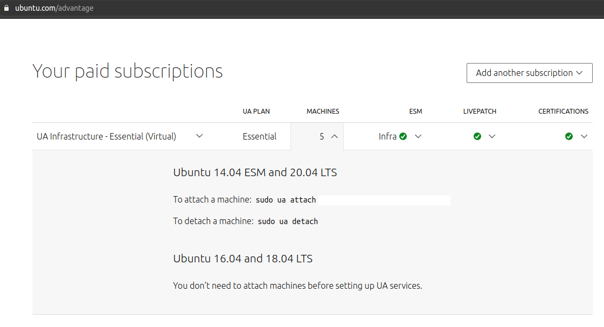
Task: Click the ESM column header
Action: coord(415,112)
